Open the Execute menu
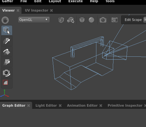The height and width of the screenshot is (127, 146). click(x=75, y=1)
